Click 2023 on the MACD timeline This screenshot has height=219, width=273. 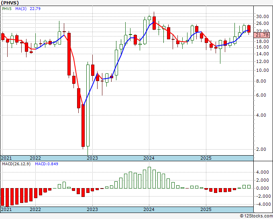[92, 209]
